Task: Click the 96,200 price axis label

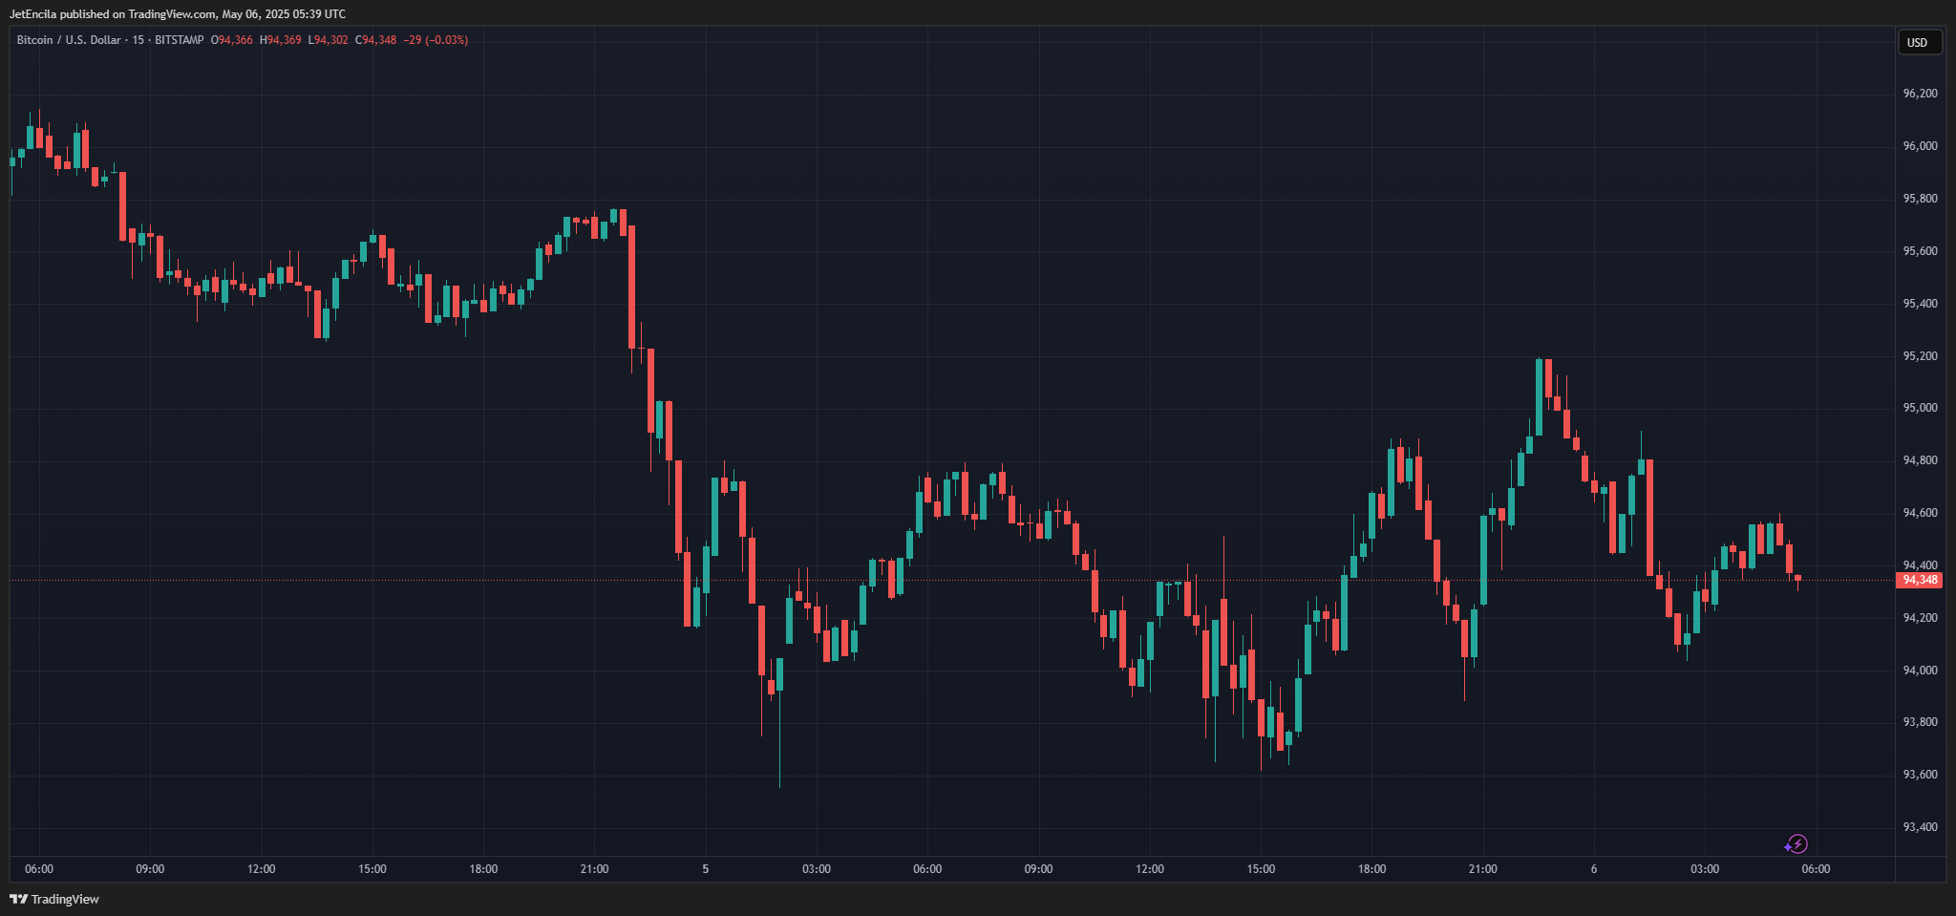Action: [1920, 94]
